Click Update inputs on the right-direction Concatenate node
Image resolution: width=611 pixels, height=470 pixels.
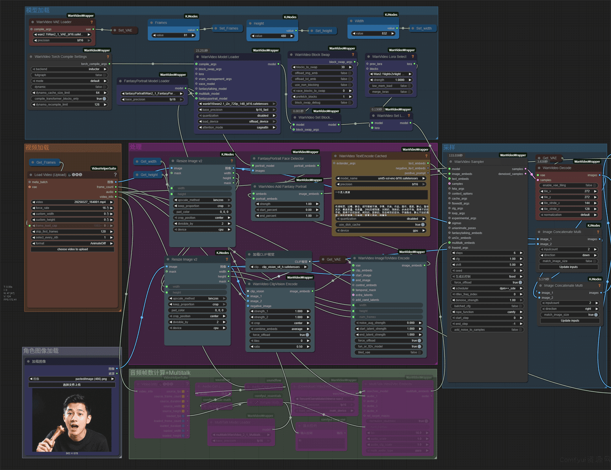(x=570, y=321)
